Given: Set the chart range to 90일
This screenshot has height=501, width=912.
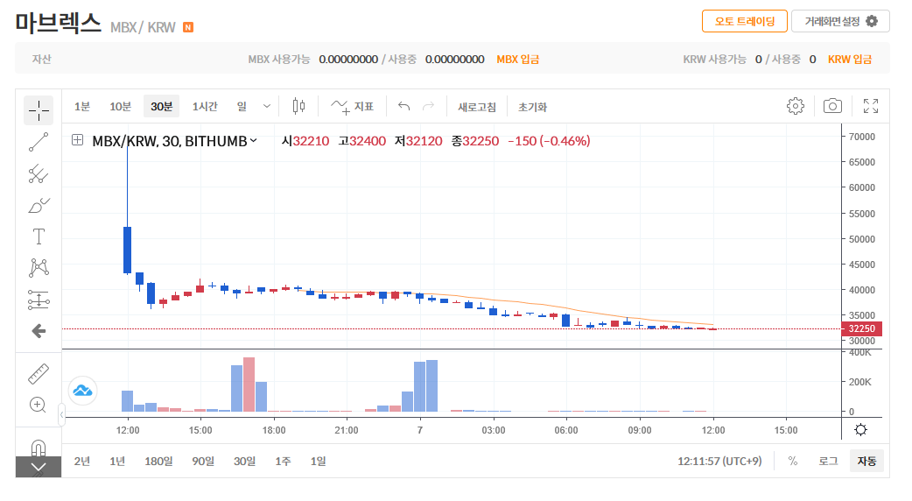Looking at the screenshot, I should [x=203, y=461].
